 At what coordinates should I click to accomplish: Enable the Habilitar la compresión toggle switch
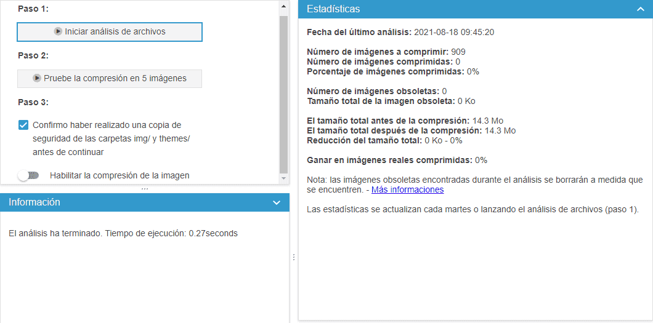(28, 175)
